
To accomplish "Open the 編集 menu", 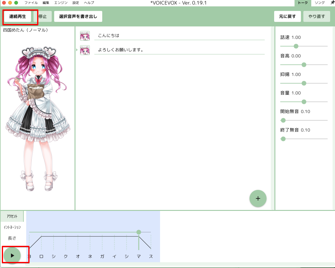I will tap(46, 3).
